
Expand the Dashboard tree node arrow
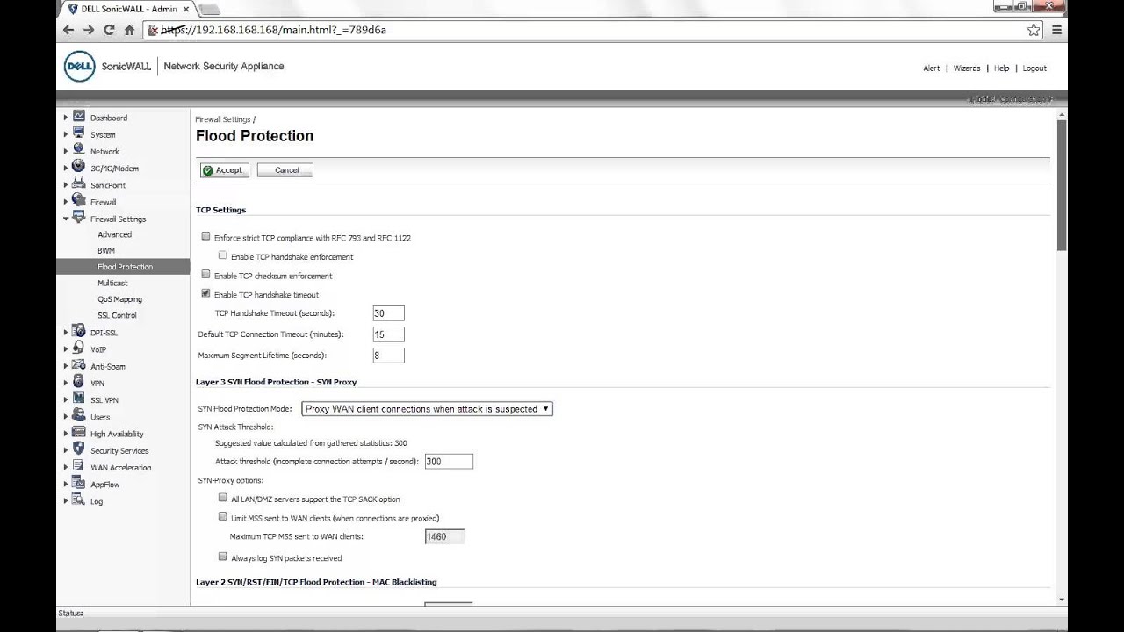(66, 118)
